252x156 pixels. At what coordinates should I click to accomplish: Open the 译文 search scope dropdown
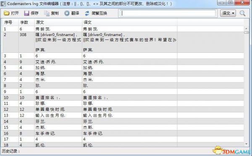pos(228,13)
